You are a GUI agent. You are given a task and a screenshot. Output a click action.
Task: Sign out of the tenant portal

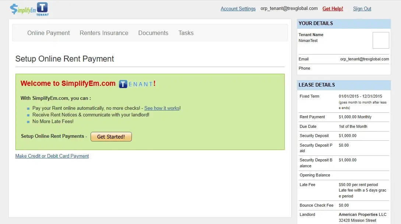(x=362, y=8)
